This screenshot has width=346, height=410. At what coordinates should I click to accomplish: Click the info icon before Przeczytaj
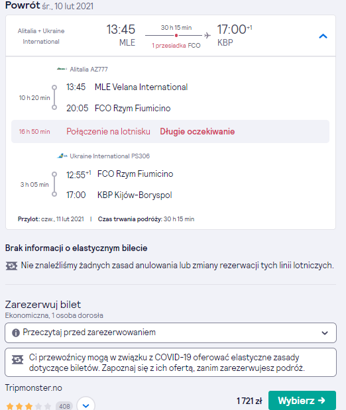(16, 333)
